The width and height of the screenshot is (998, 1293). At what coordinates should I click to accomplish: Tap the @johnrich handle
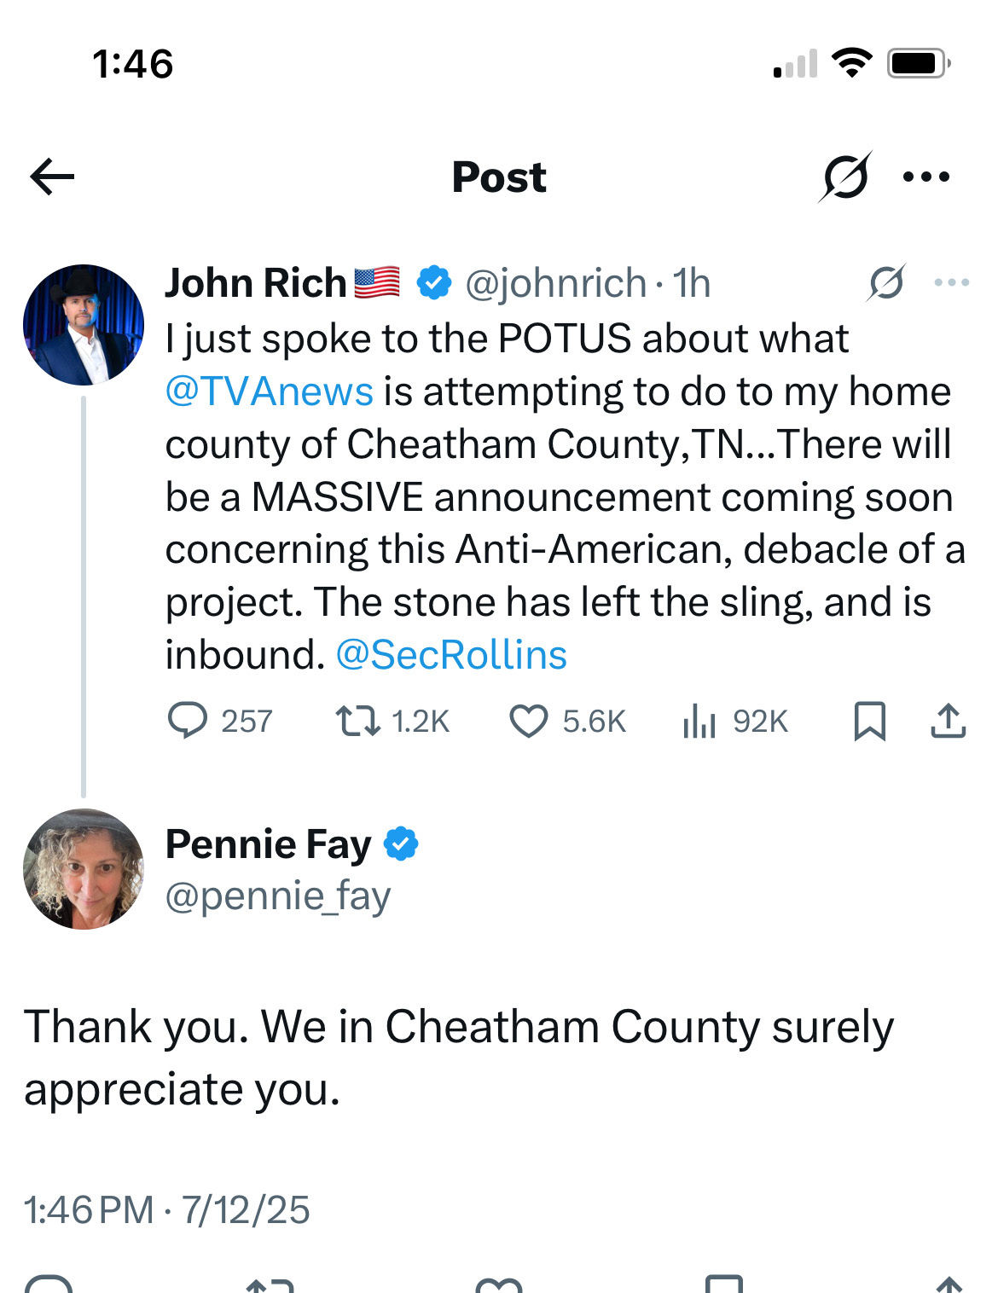556,283
